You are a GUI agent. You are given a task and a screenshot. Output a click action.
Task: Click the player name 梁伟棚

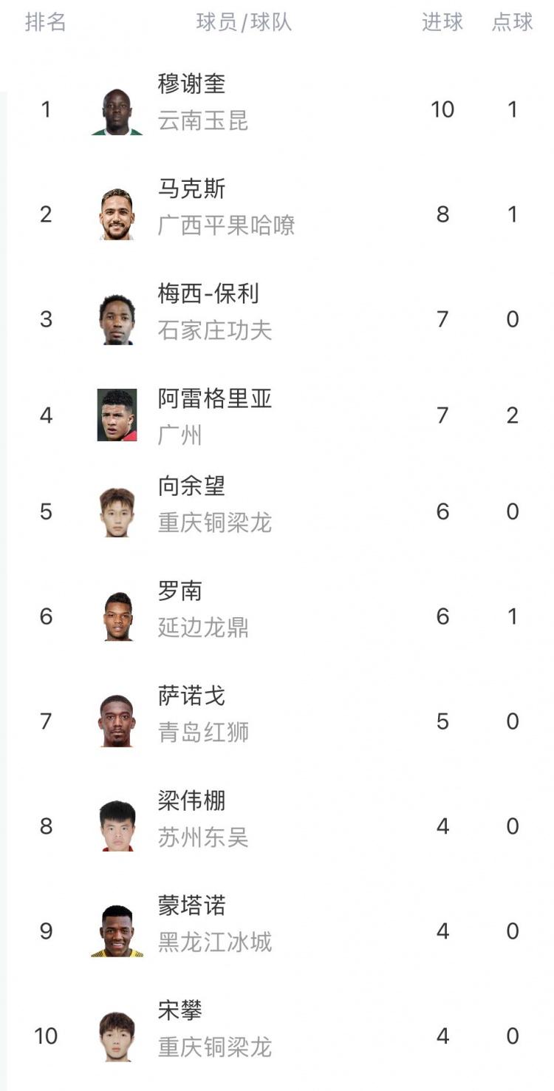191,801
